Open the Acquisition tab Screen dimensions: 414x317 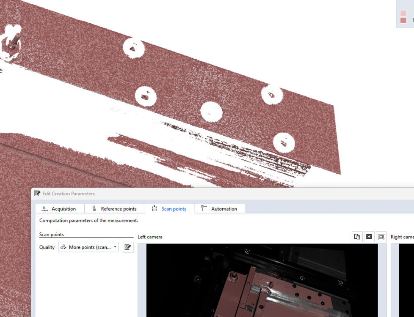pyautogui.click(x=60, y=209)
